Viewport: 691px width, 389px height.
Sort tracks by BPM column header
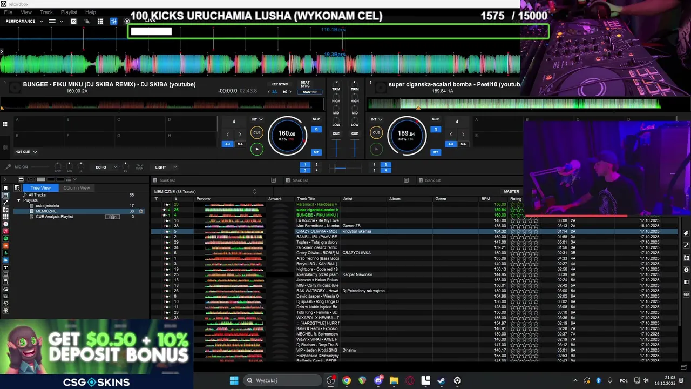coord(486,199)
